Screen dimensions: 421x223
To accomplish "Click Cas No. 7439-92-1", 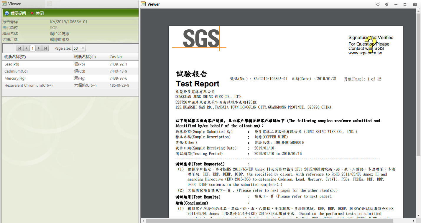I will click(119, 64).
